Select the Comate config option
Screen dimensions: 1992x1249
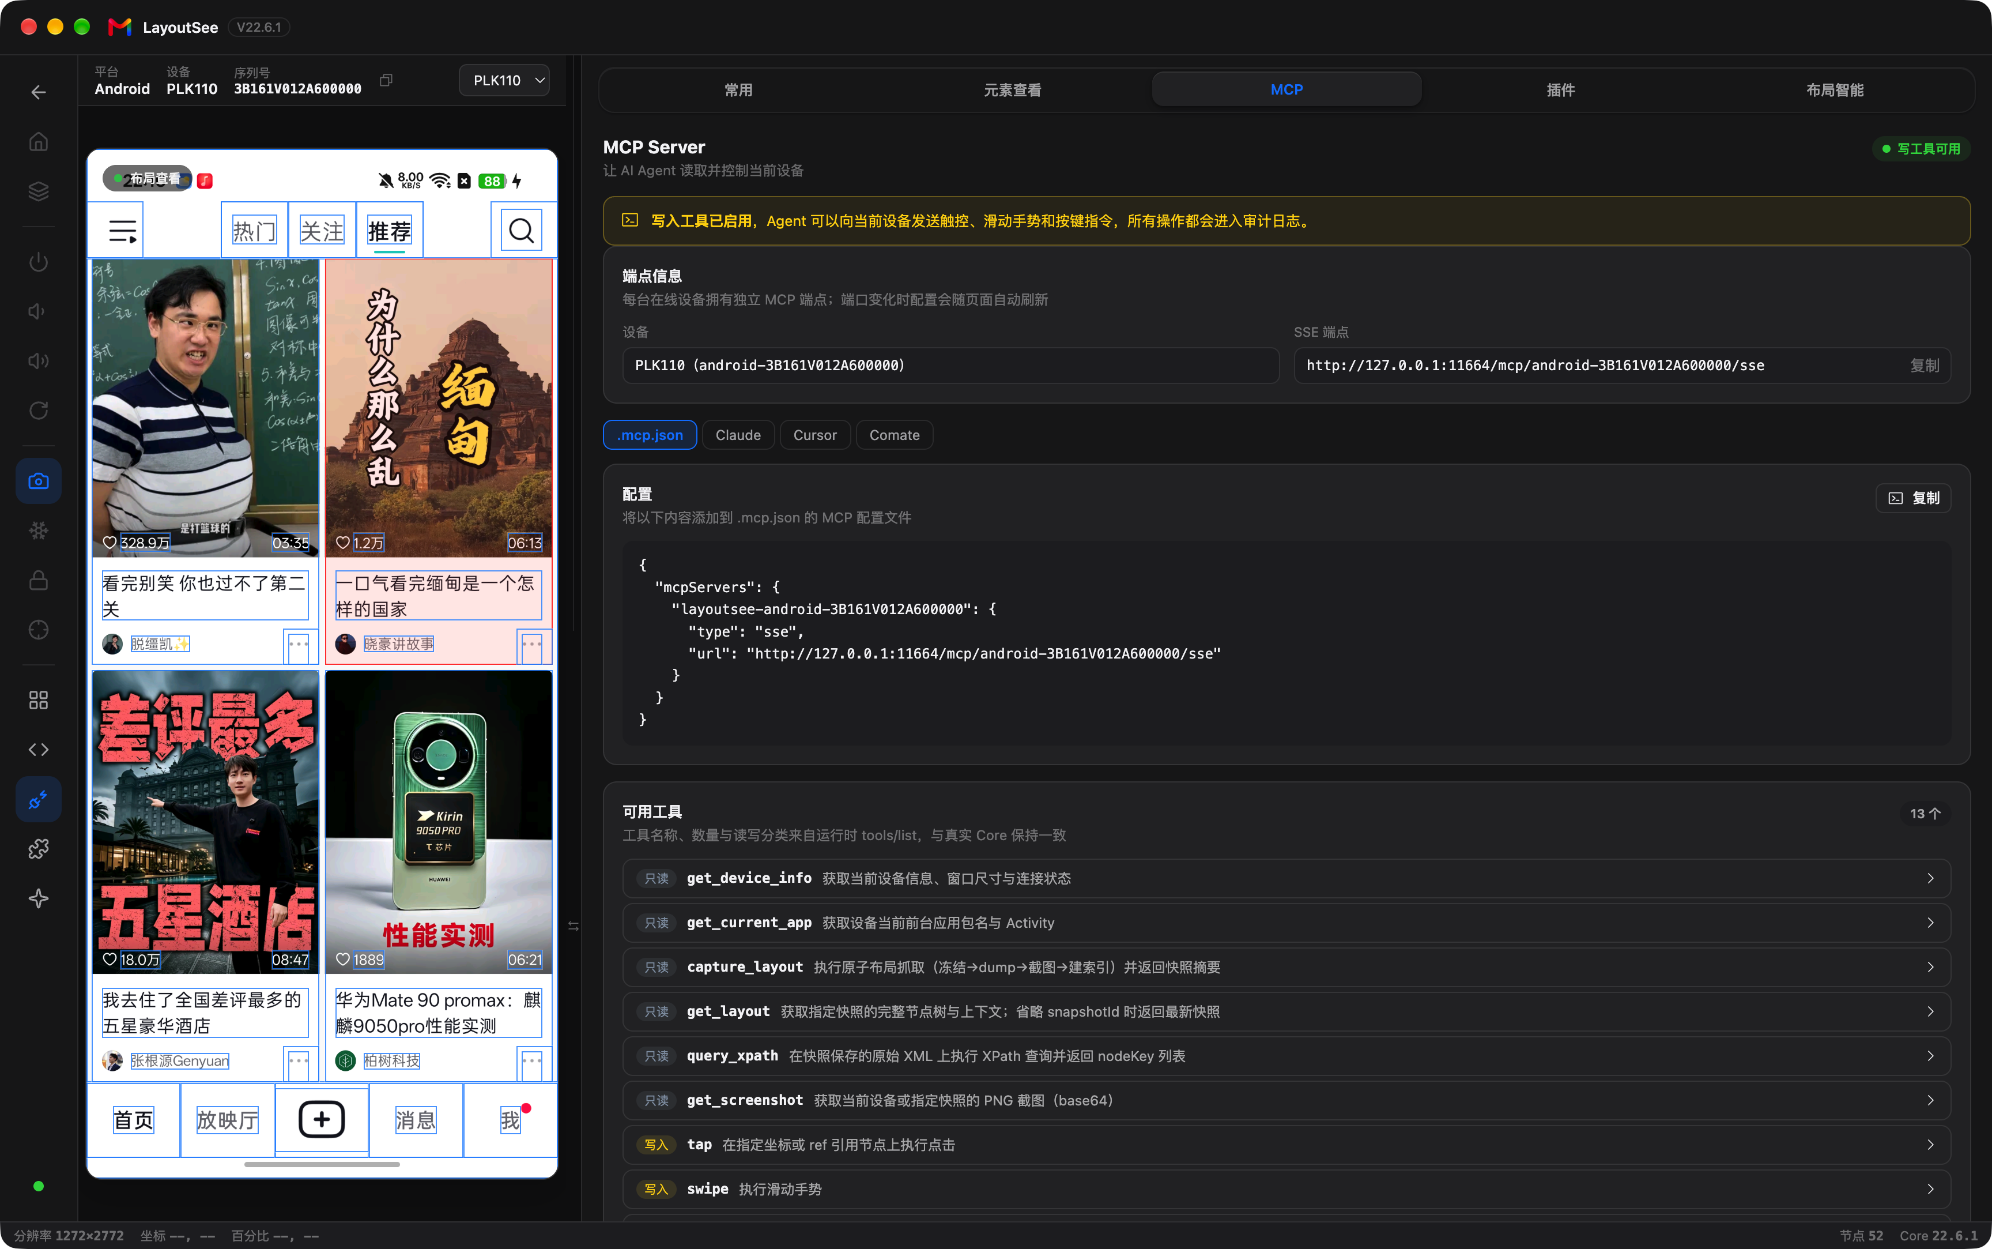pyautogui.click(x=894, y=435)
